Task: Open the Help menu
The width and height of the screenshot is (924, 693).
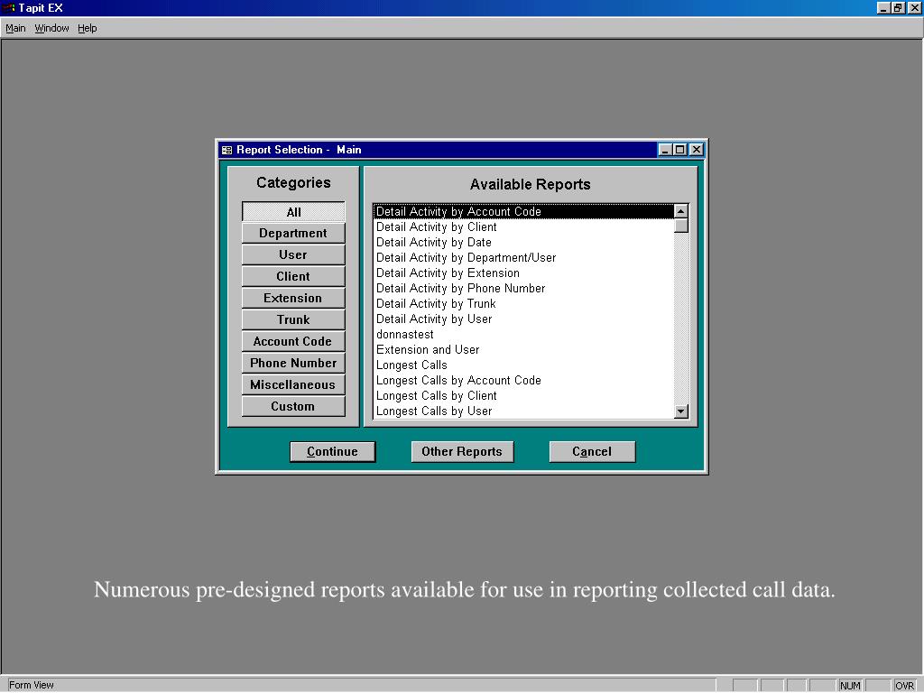Action: click(88, 28)
